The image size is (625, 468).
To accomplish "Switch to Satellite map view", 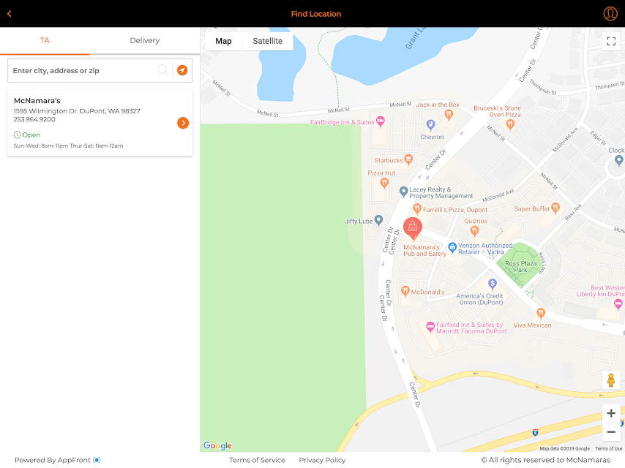I will 267,41.
